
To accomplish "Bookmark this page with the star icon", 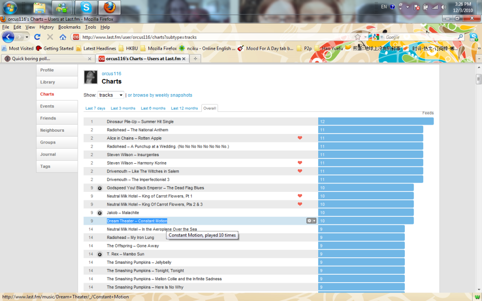I will click(358, 37).
